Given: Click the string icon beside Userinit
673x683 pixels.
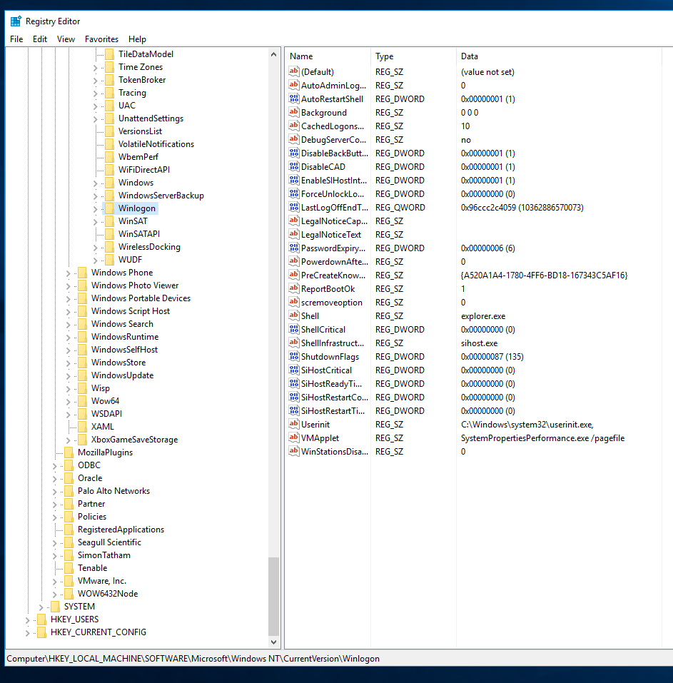Looking at the screenshot, I should click(293, 425).
